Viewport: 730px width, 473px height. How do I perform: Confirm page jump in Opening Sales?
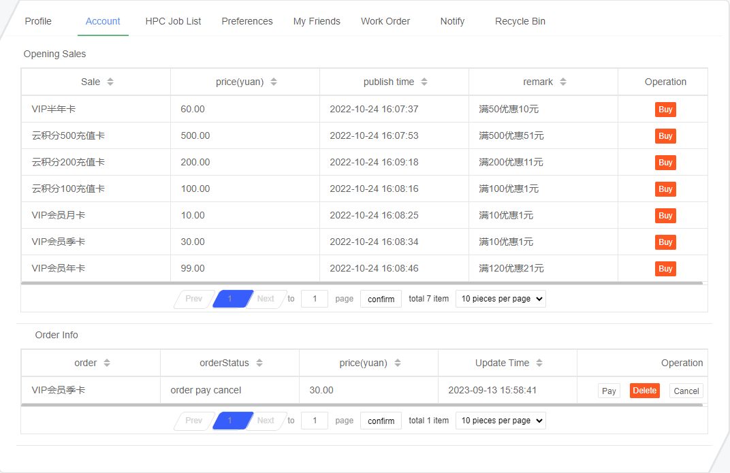tap(381, 299)
